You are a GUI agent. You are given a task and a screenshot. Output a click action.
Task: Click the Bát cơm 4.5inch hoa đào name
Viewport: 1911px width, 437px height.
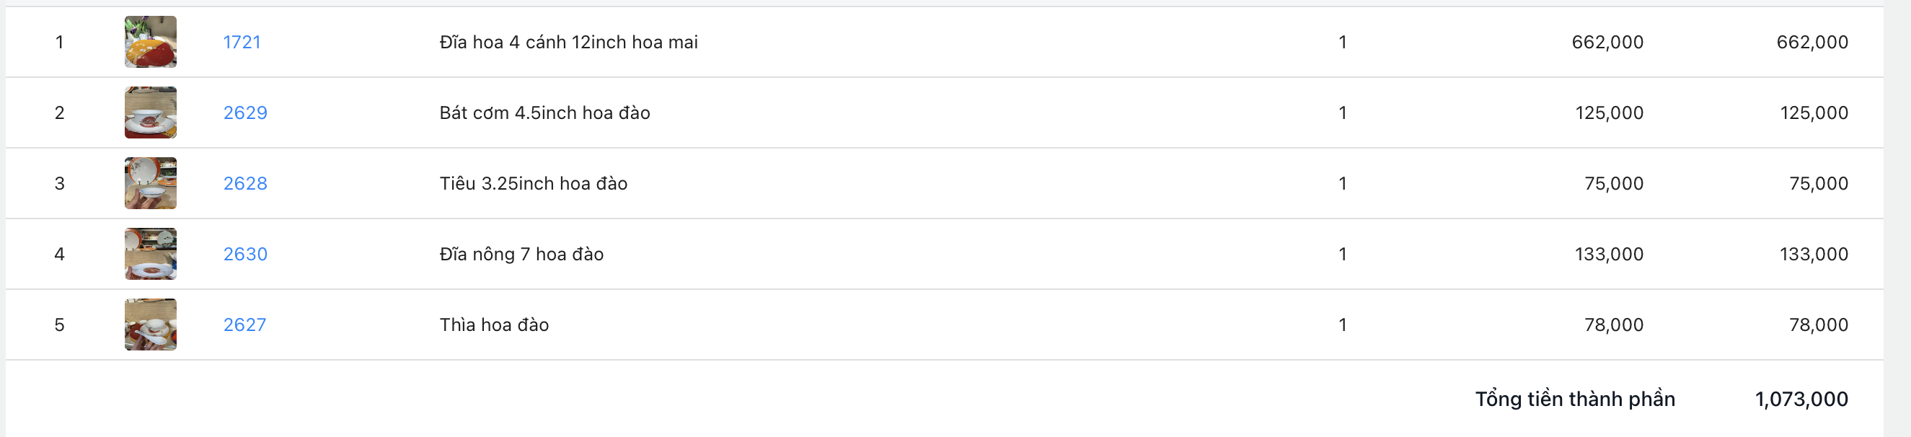(544, 112)
